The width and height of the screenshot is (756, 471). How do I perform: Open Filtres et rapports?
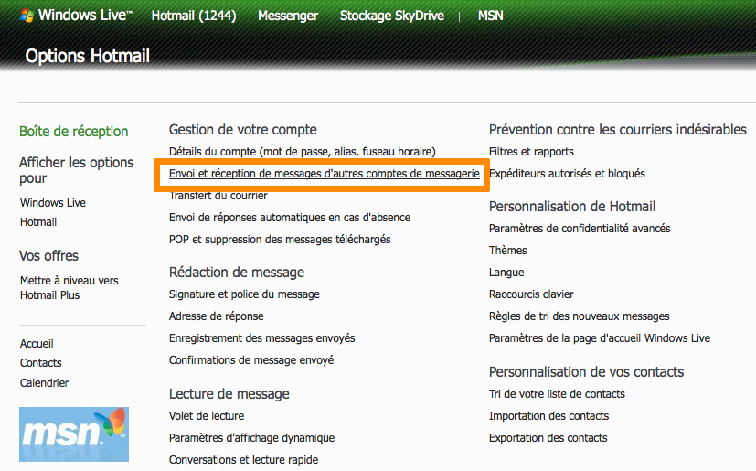point(531,152)
